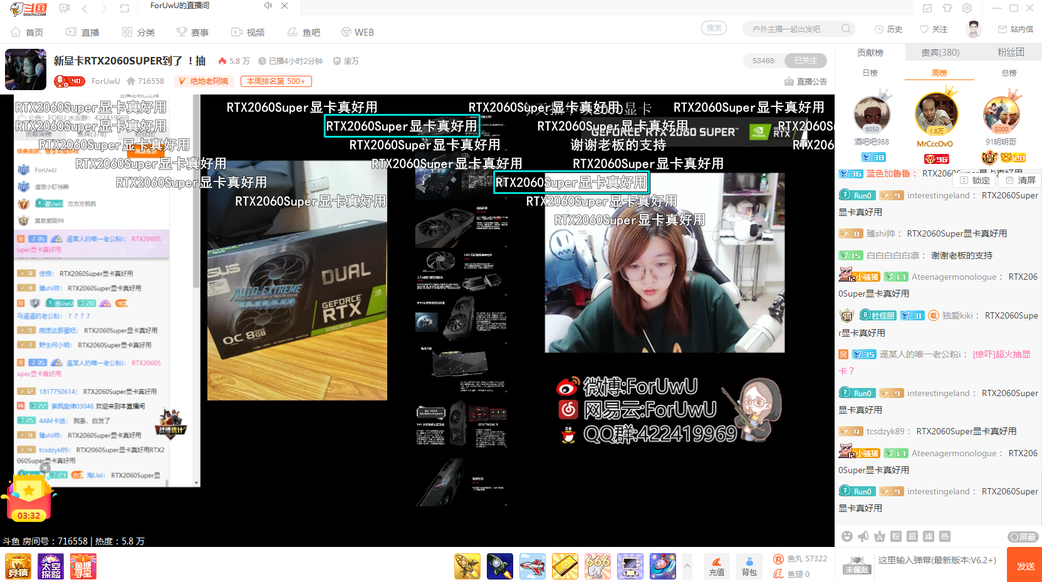Open 站内信 inbox messages
This screenshot has width=1042, height=582.
1016,29
